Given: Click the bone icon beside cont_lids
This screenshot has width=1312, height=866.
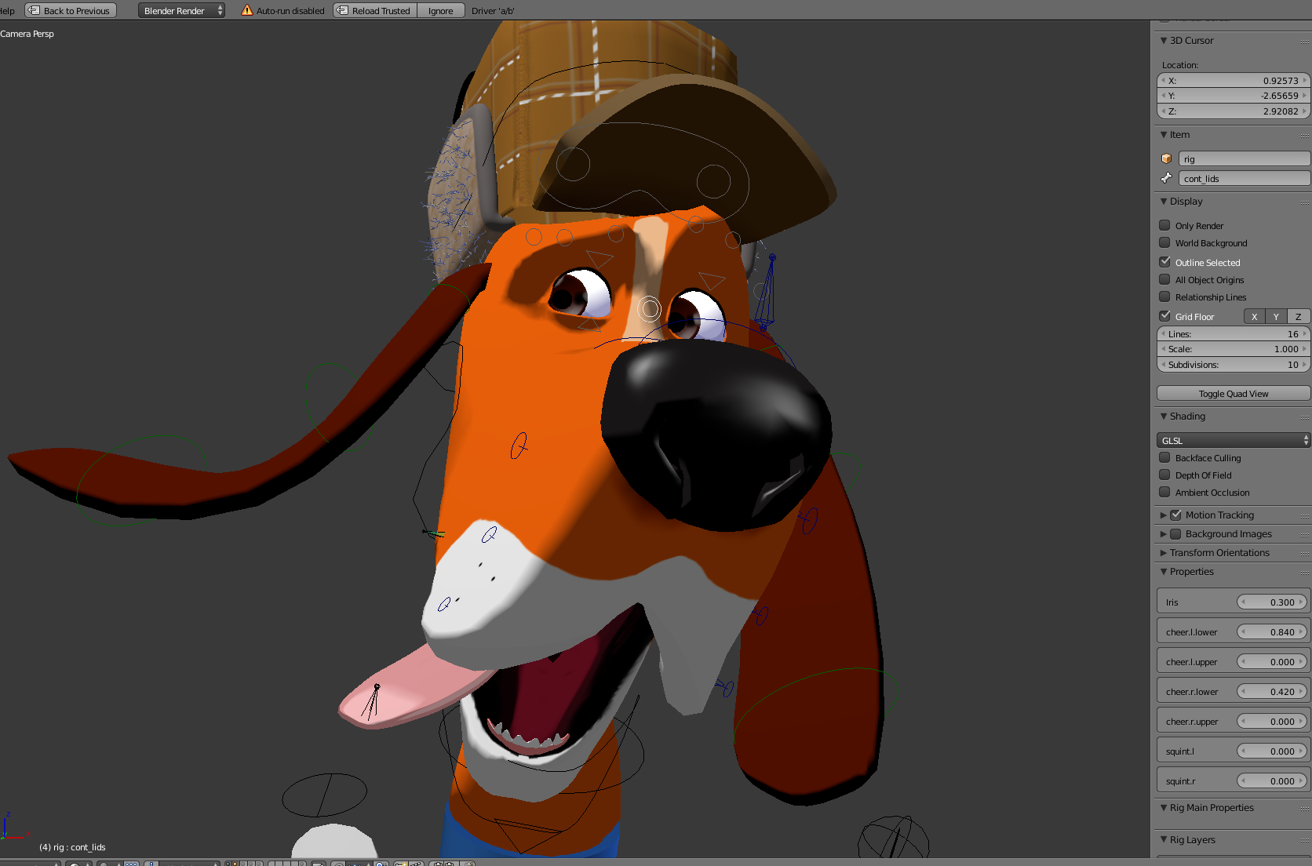Looking at the screenshot, I should point(1166,178).
